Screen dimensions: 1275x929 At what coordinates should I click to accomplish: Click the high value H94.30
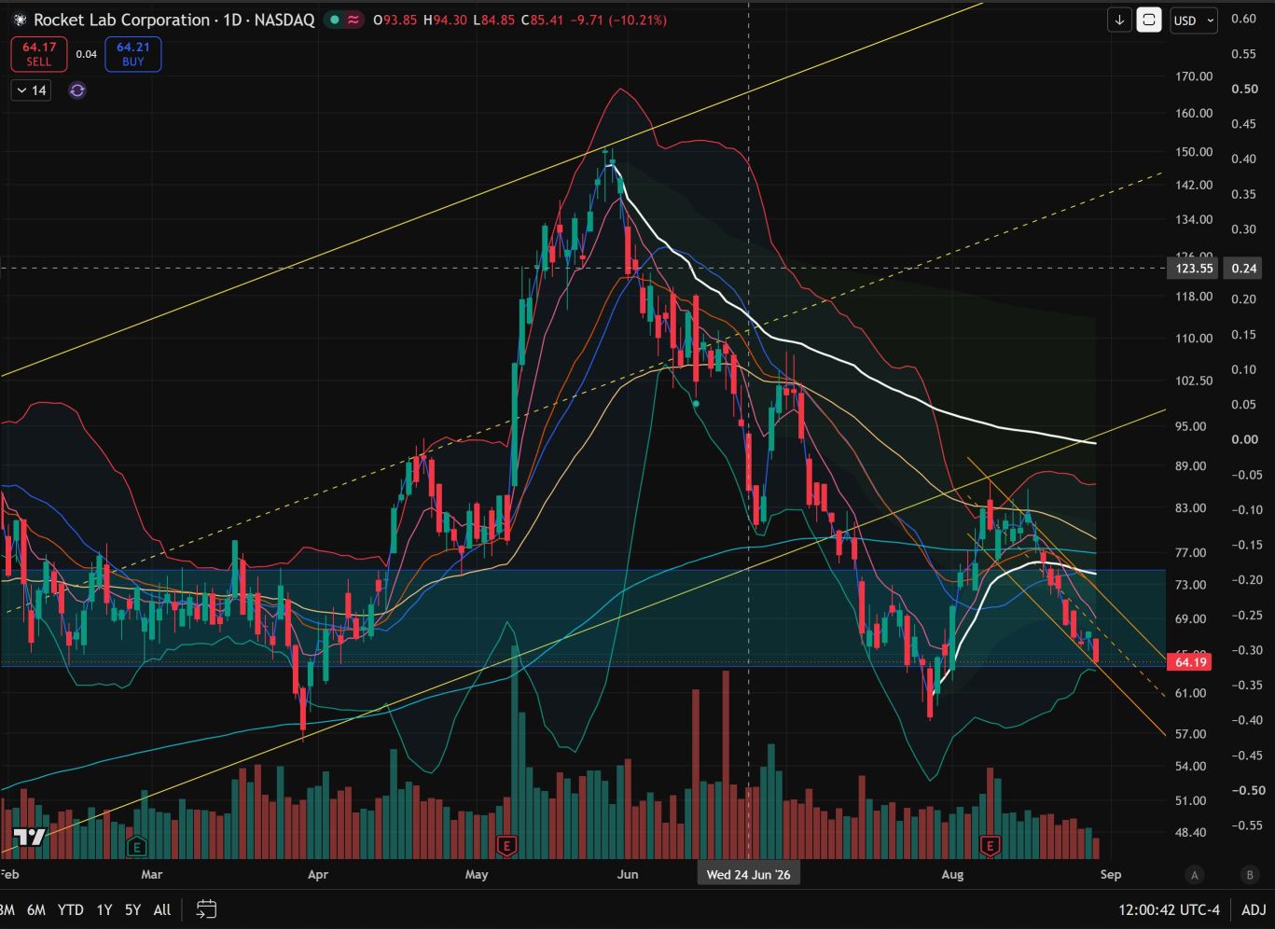point(447,20)
